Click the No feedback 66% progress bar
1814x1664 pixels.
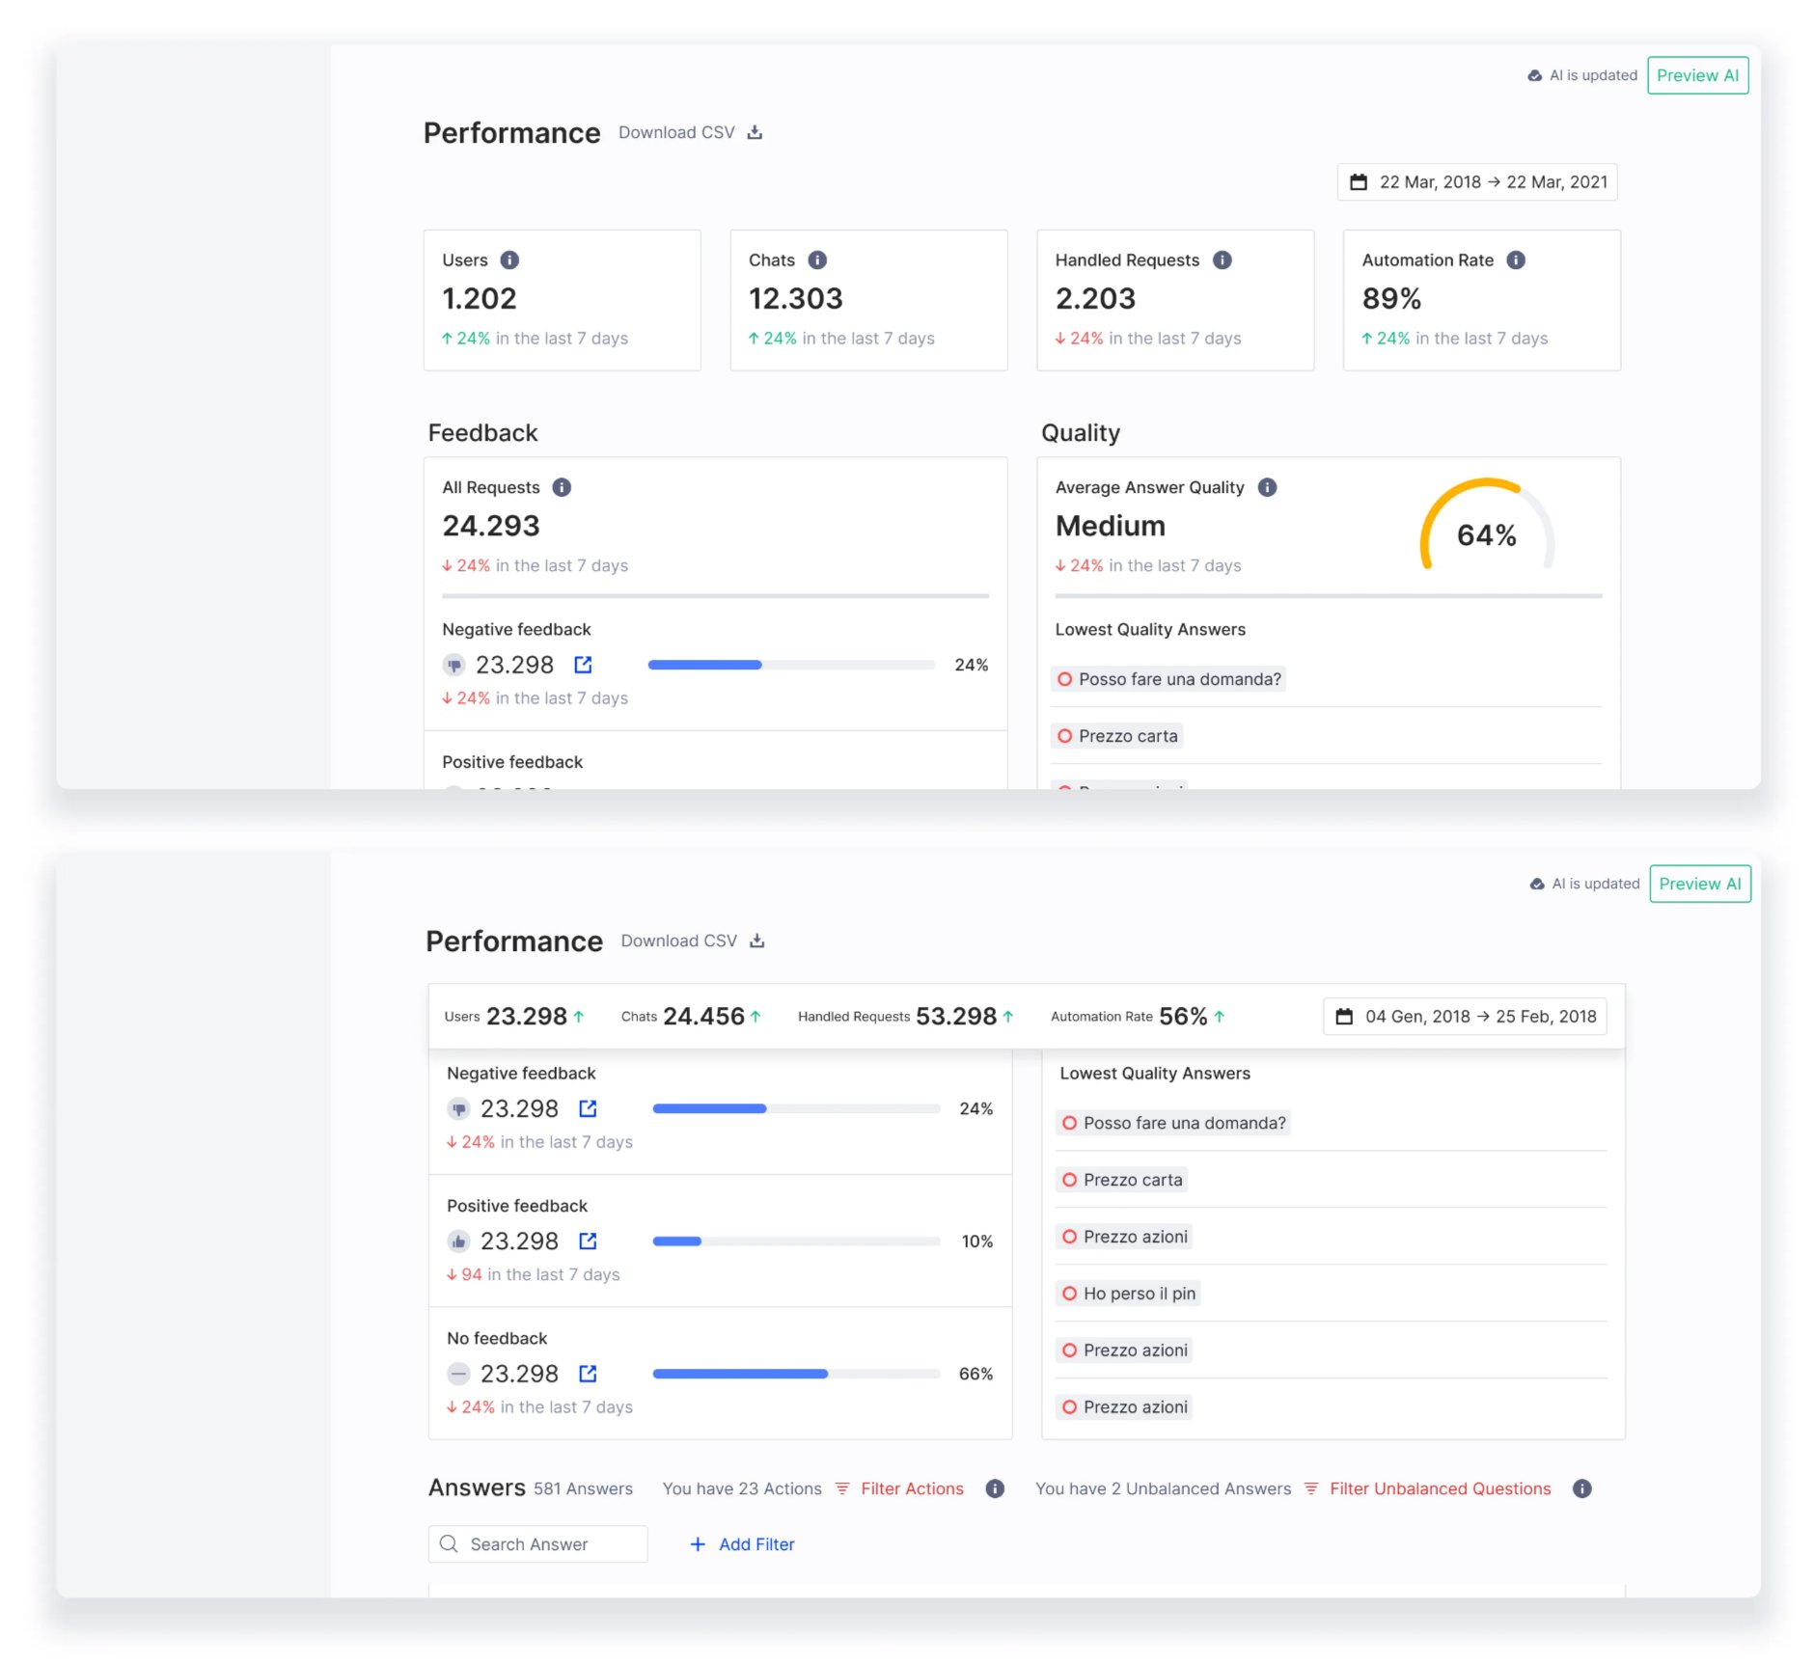pos(796,1374)
